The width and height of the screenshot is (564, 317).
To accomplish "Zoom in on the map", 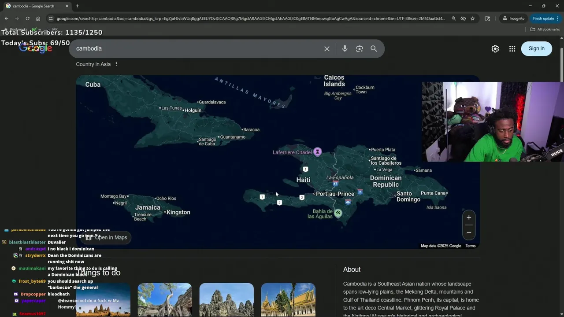I will [x=469, y=217].
